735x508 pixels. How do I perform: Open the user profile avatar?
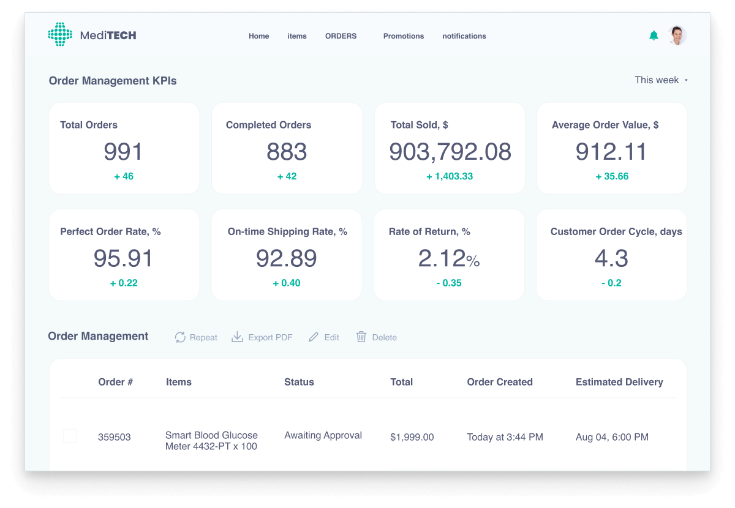(x=677, y=35)
